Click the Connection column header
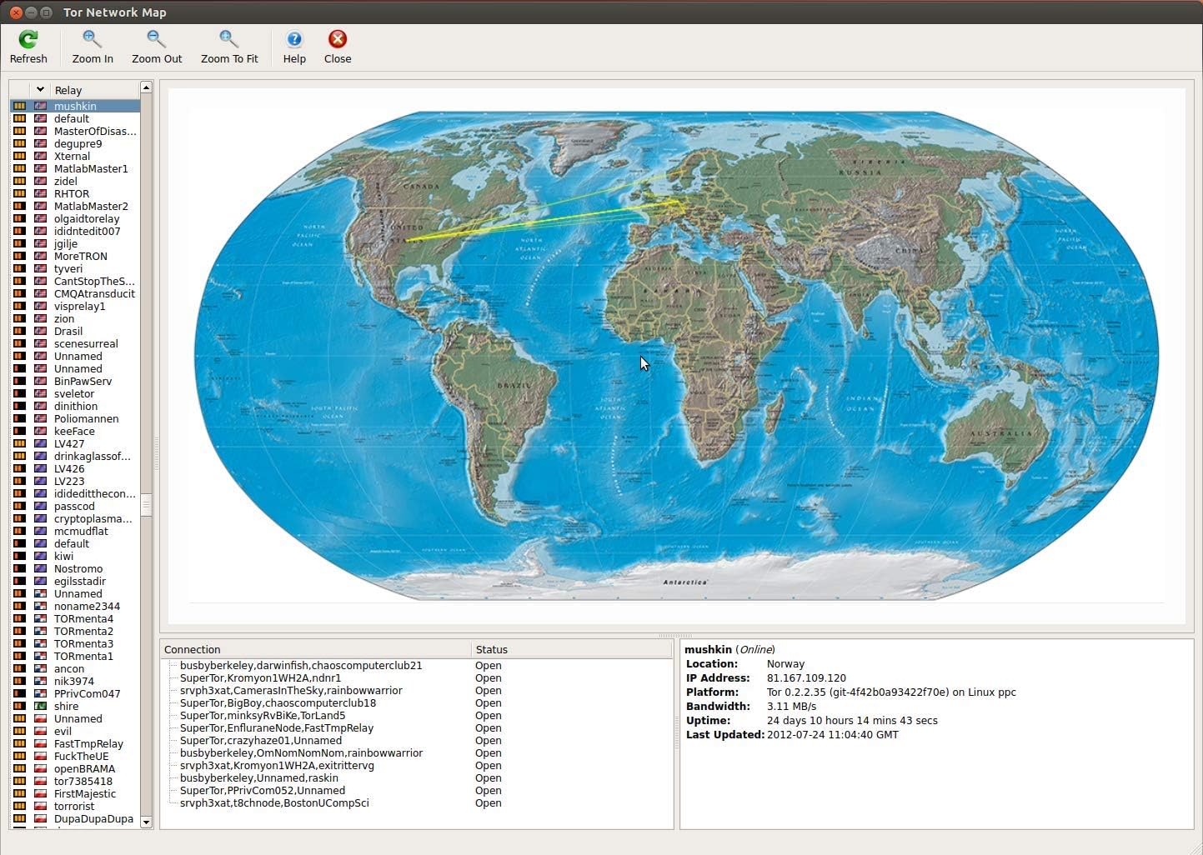Viewport: 1203px width, 855px height. (192, 649)
